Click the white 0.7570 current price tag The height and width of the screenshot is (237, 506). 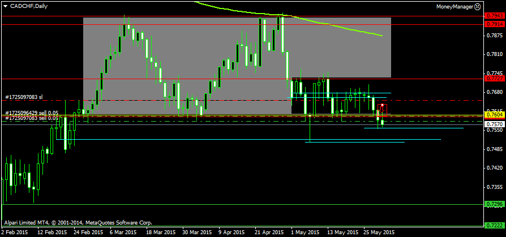tap(494, 124)
